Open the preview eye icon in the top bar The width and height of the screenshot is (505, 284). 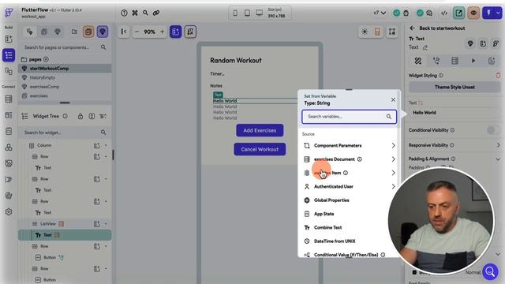(x=473, y=13)
